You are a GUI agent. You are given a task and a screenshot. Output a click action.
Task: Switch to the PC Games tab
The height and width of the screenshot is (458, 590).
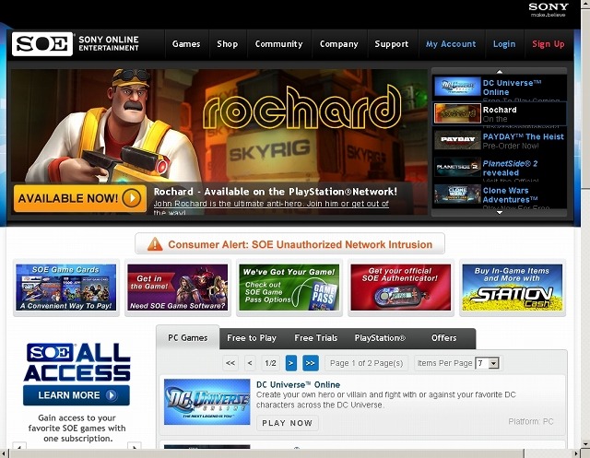[188, 337]
